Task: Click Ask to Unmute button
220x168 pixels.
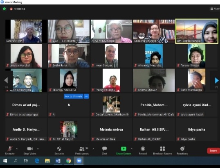Action: coord(74,96)
